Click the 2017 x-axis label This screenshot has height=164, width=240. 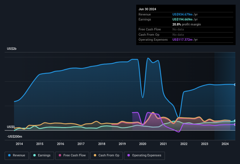(x=81, y=144)
